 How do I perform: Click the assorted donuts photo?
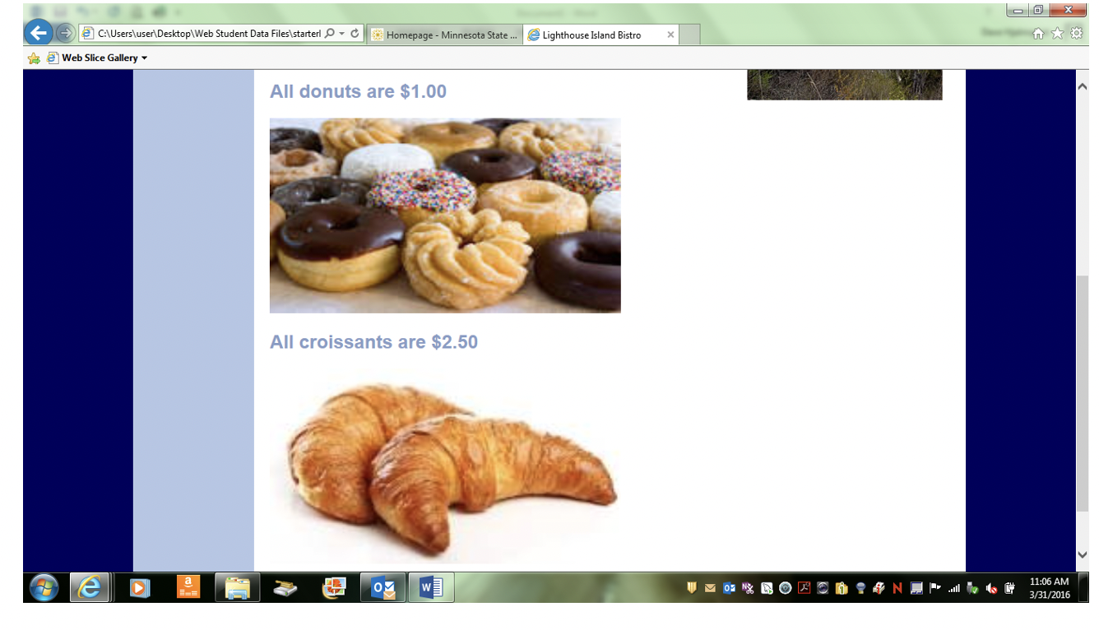pos(444,215)
